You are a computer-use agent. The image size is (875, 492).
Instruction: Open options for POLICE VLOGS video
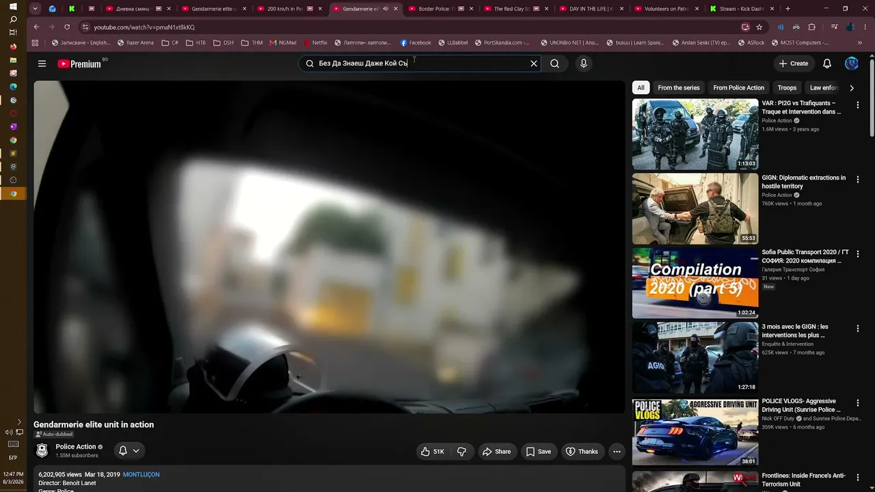coord(858,402)
